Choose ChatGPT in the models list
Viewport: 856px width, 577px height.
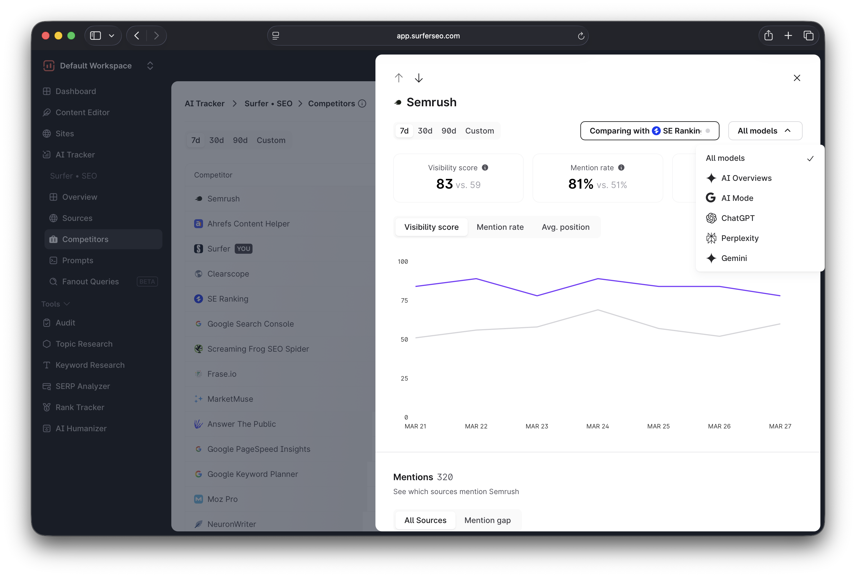pos(738,218)
